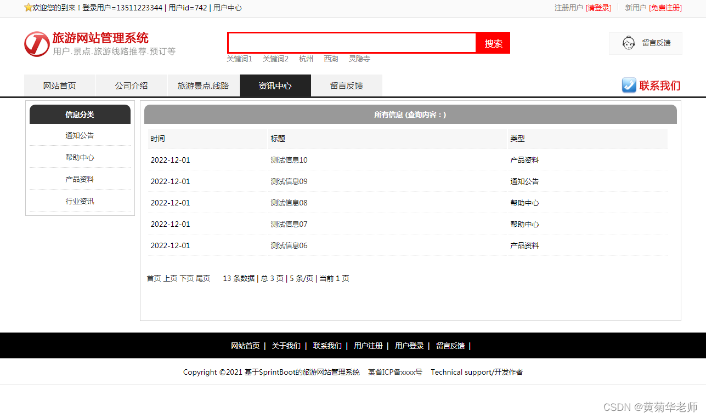
Task: Select the 杭州 search keyword
Action: [x=306, y=59]
